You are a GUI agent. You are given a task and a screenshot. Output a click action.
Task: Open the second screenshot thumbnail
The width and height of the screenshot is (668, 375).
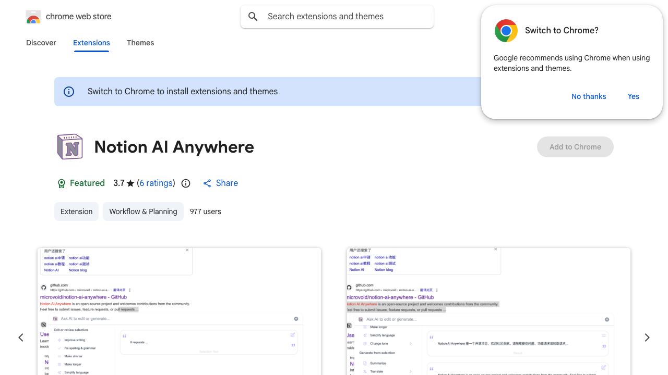coord(488,311)
